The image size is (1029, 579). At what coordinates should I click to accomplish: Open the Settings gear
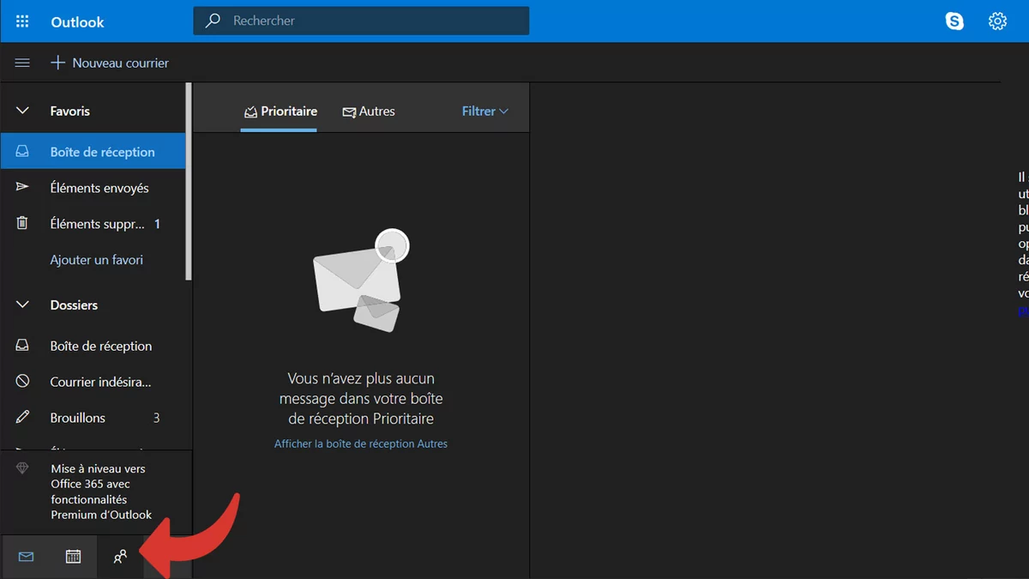tap(997, 21)
